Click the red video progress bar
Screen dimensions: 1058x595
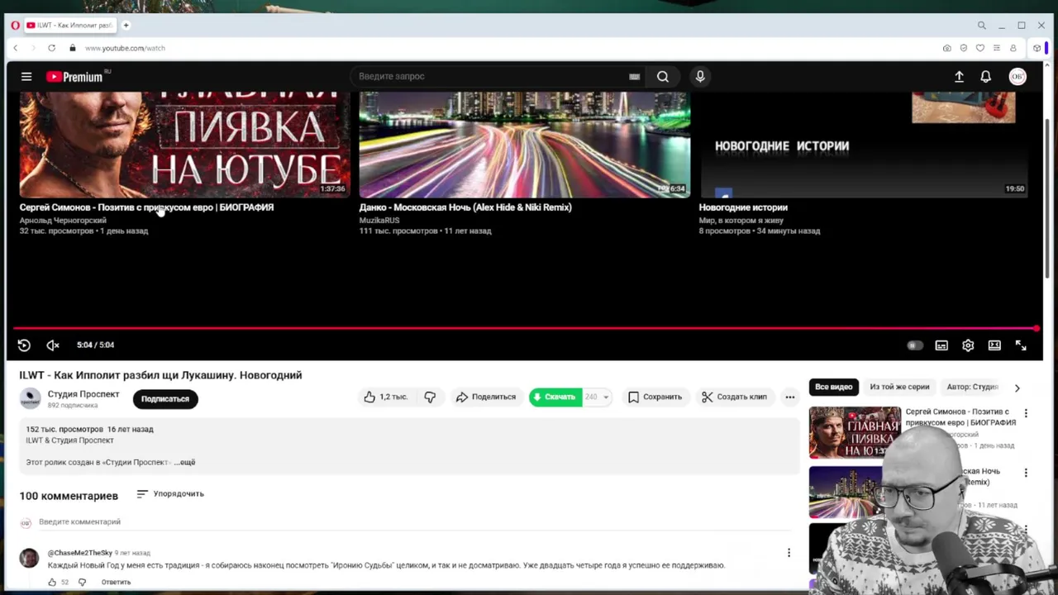pos(525,329)
